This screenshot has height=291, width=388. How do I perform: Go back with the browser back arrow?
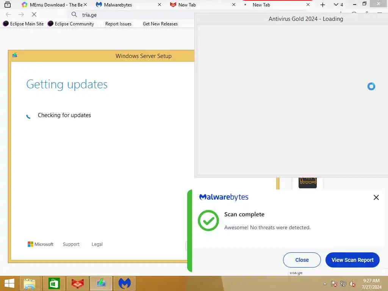click(8, 15)
